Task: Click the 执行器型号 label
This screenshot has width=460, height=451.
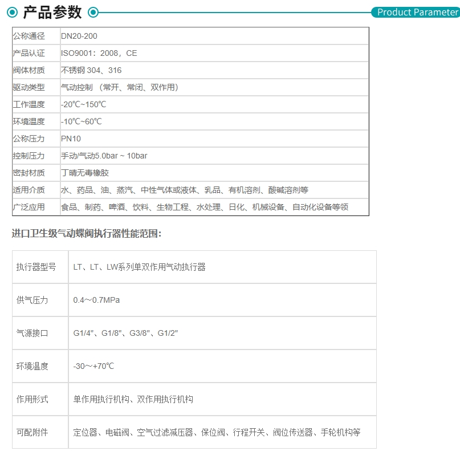Action: tap(36, 267)
